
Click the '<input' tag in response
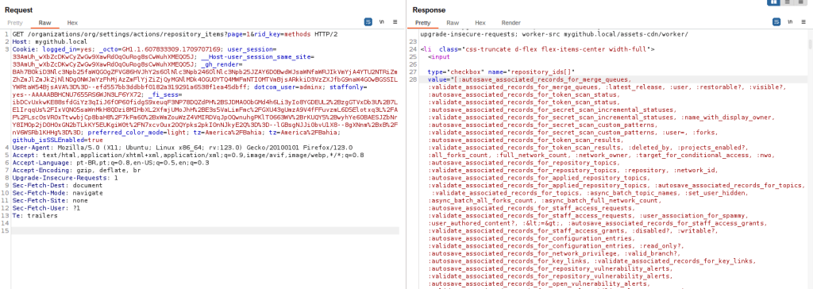point(439,56)
